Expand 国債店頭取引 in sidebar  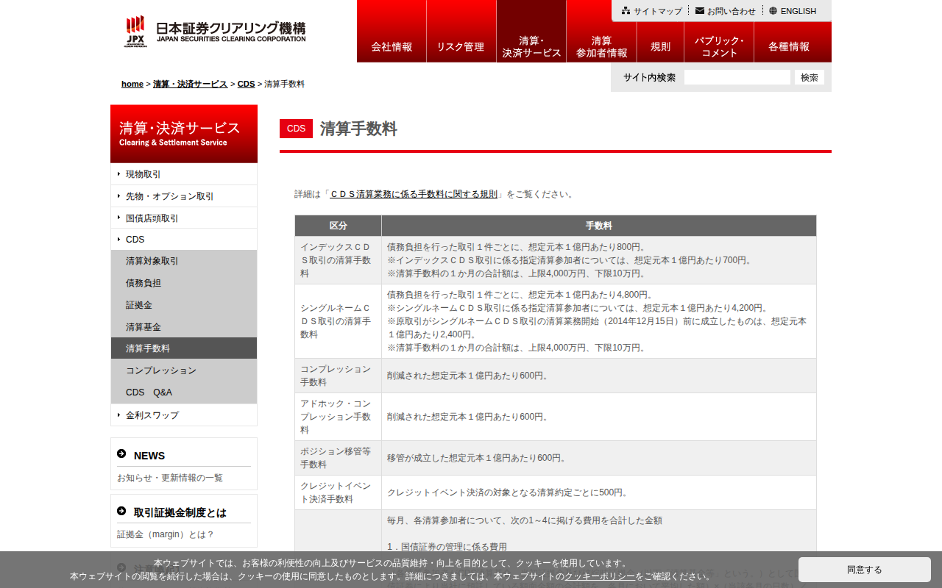click(x=184, y=218)
